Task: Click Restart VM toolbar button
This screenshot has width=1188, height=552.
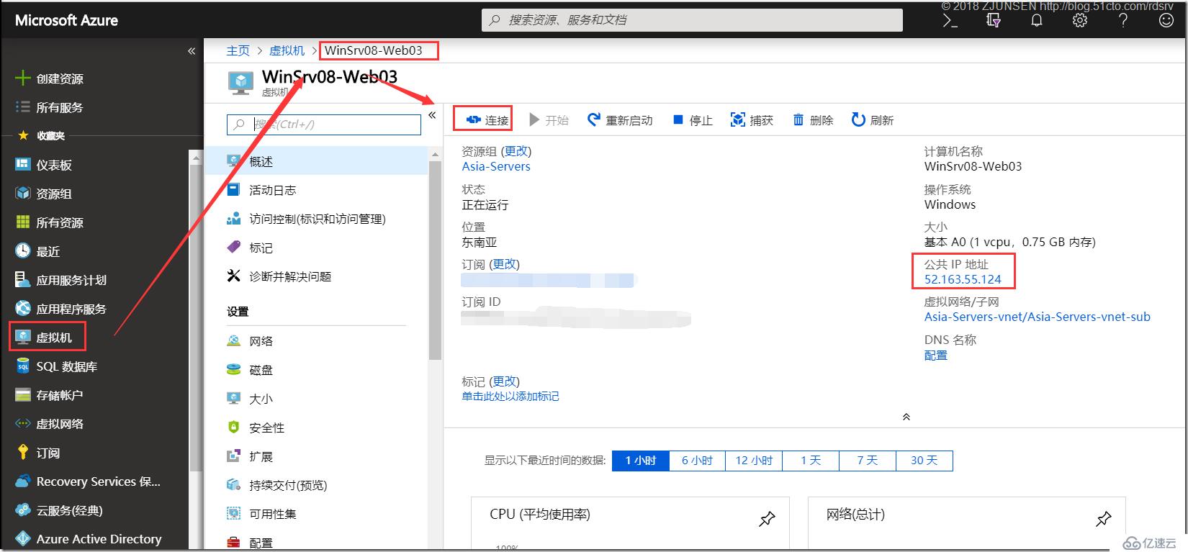Action: (620, 120)
